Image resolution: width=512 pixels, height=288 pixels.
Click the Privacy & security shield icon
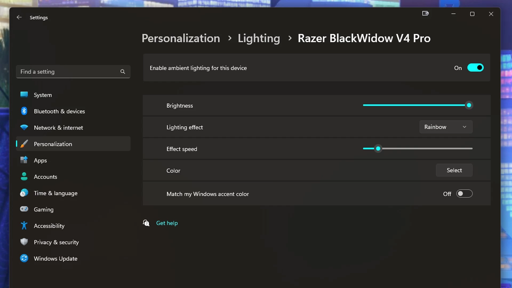24,242
